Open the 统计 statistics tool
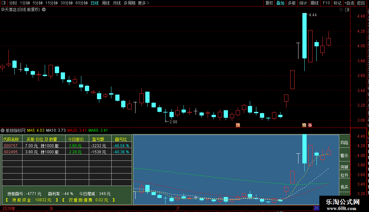This screenshot has height=212, width=369. point(303,3)
